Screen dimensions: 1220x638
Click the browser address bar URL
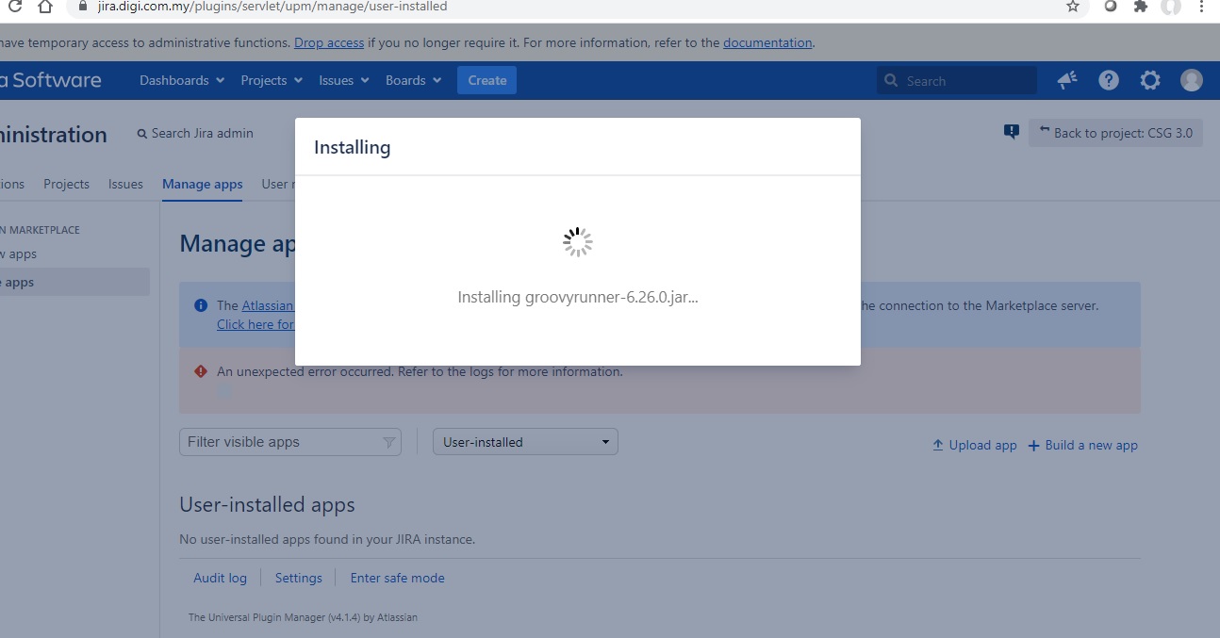272,7
